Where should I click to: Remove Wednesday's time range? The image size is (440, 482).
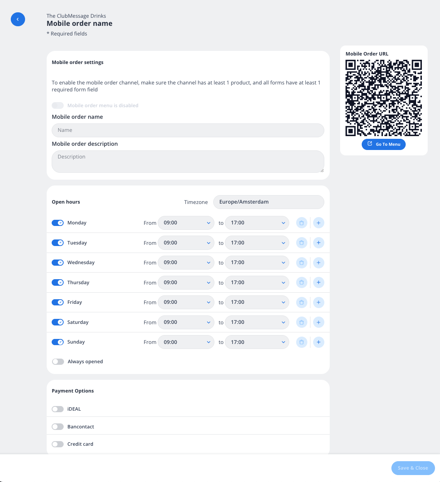click(x=302, y=263)
